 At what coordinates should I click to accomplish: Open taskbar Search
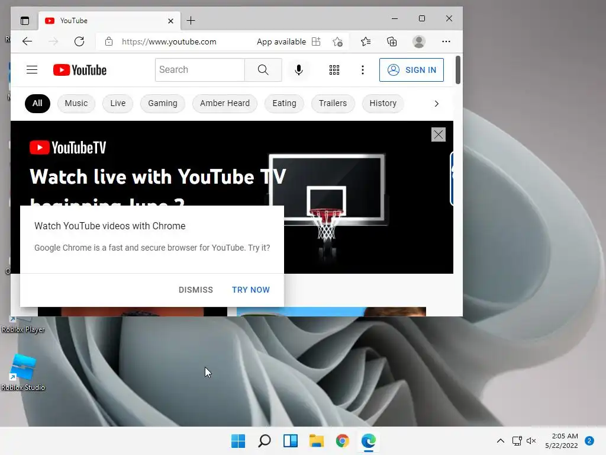pyautogui.click(x=265, y=441)
